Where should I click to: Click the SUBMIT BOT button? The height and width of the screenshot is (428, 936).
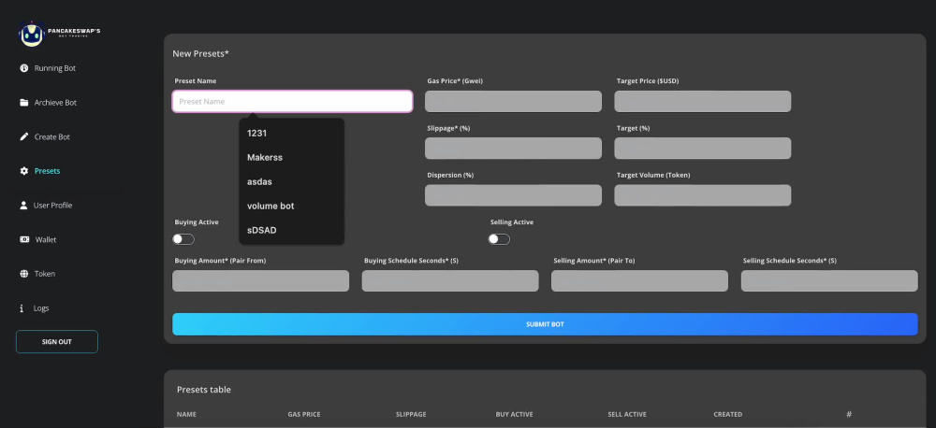pos(545,324)
